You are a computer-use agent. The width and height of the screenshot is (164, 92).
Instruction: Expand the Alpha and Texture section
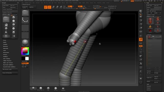(x=8, y=63)
